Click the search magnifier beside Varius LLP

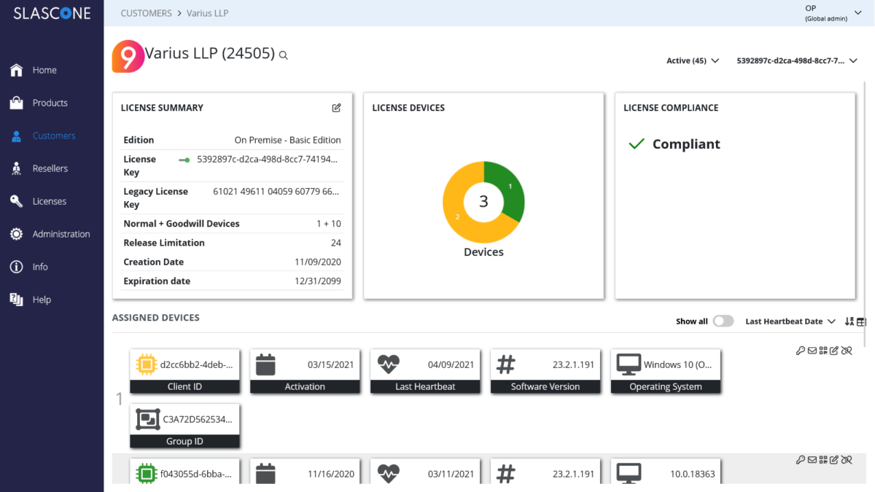tap(283, 55)
